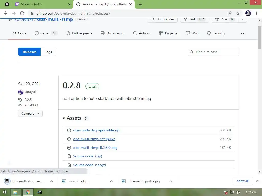Open Chrome profile avatar
Viewport: 262px width, 196px height.
pyautogui.click(x=248, y=13)
